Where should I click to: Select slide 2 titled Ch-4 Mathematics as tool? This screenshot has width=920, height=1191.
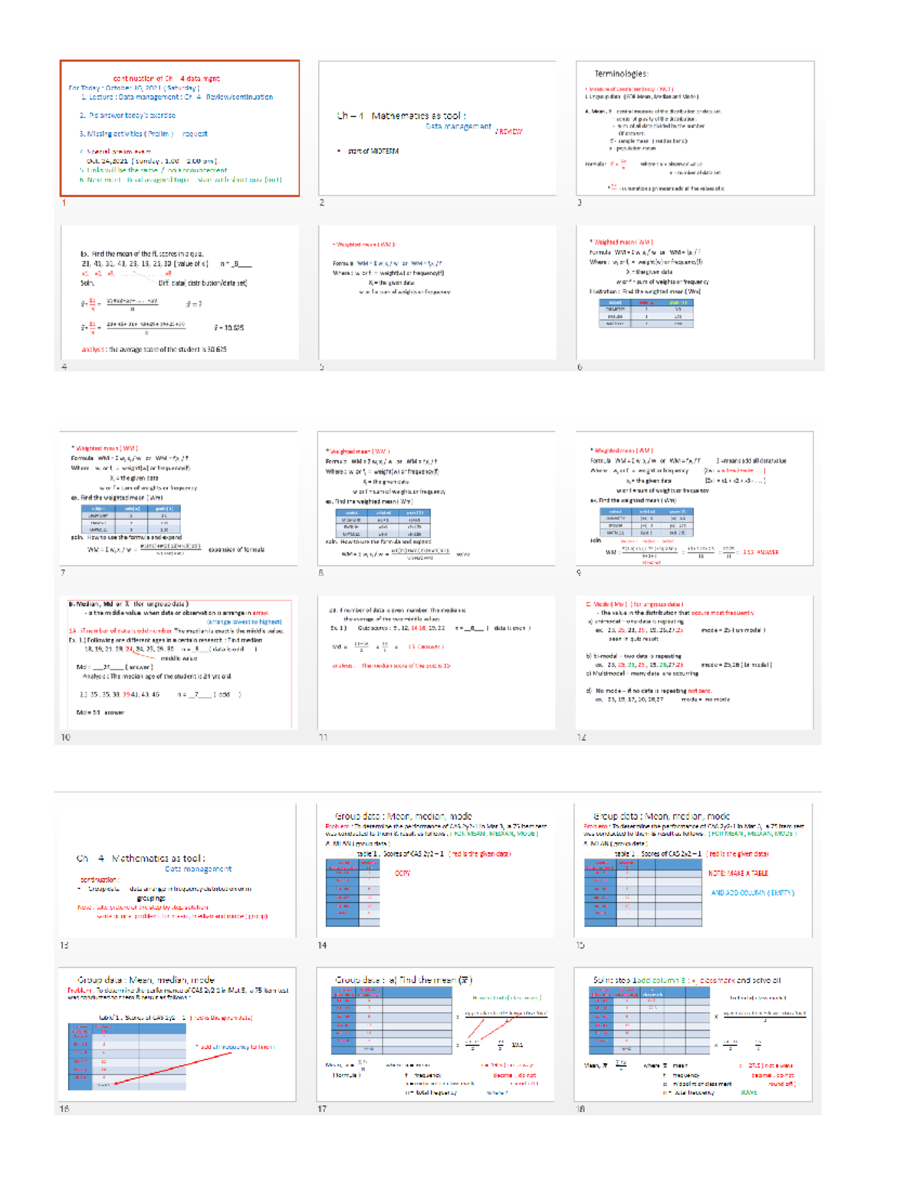(x=437, y=129)
